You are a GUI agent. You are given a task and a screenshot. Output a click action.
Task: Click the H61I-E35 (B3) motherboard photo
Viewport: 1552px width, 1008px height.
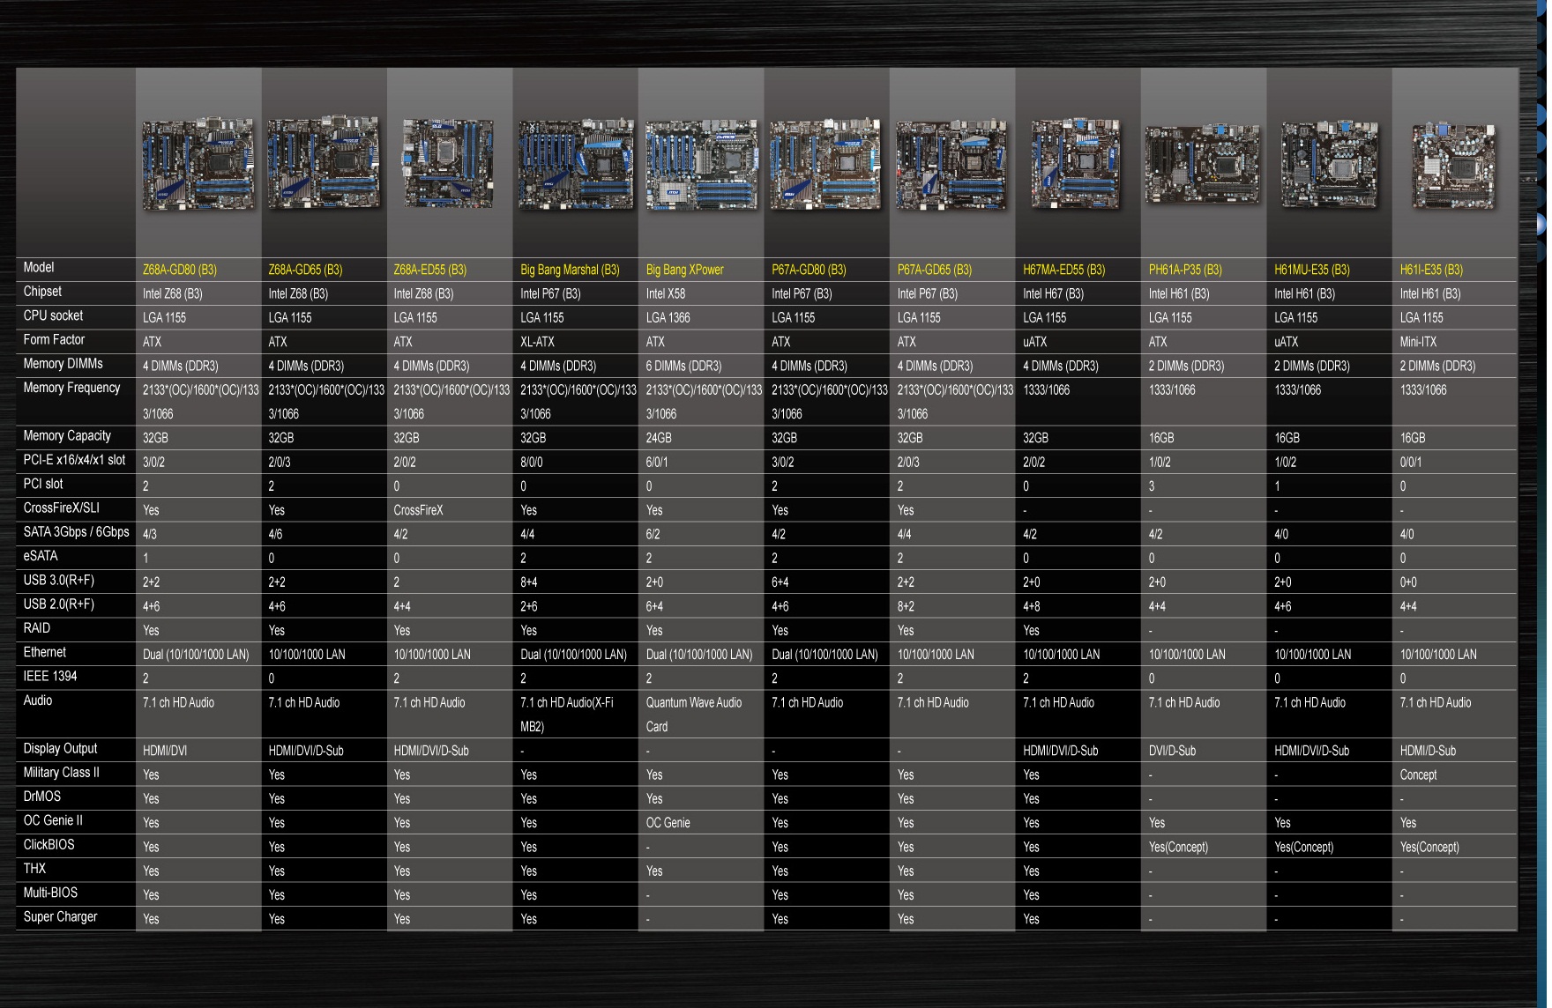[x=1455, y=166]
